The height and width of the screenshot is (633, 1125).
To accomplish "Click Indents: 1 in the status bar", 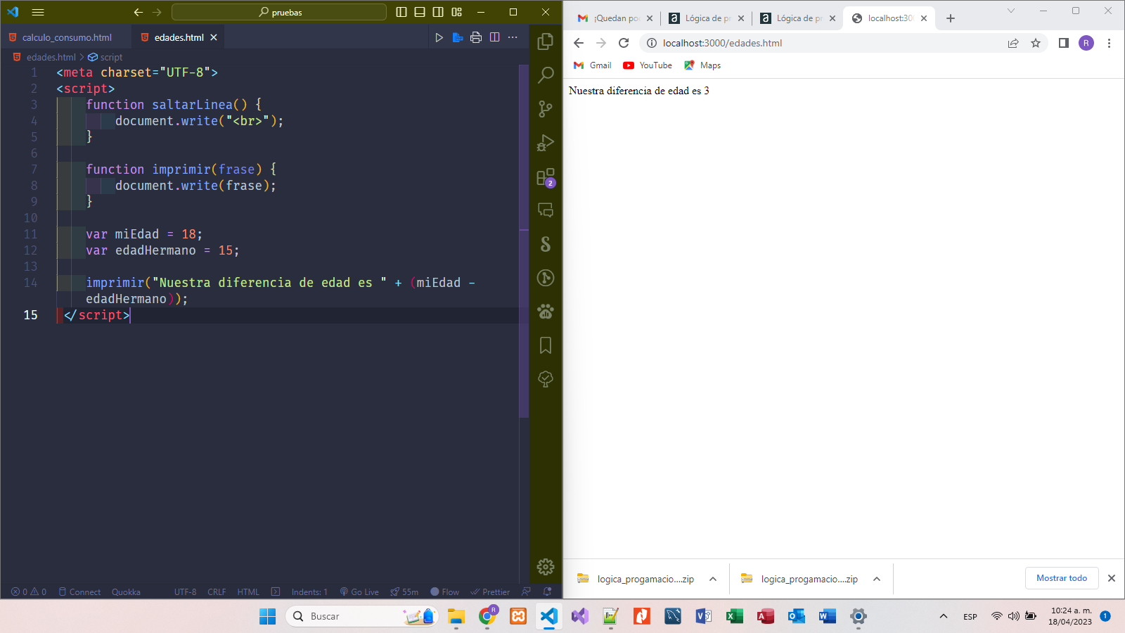I will coord(309,592).
